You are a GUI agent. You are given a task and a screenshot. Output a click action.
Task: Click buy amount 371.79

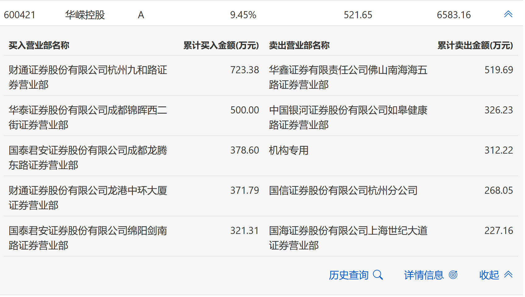pos(244,190)
